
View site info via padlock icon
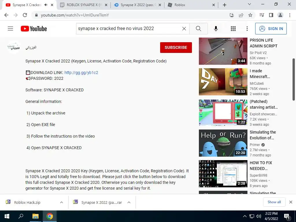36,15
